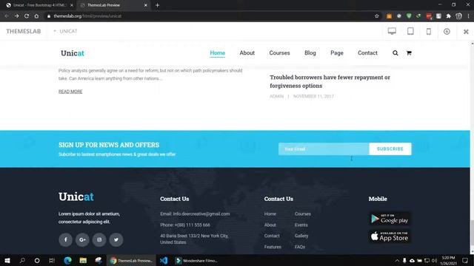
Task: Open the UNICAT theme selector
Action: tap(65, 31)
